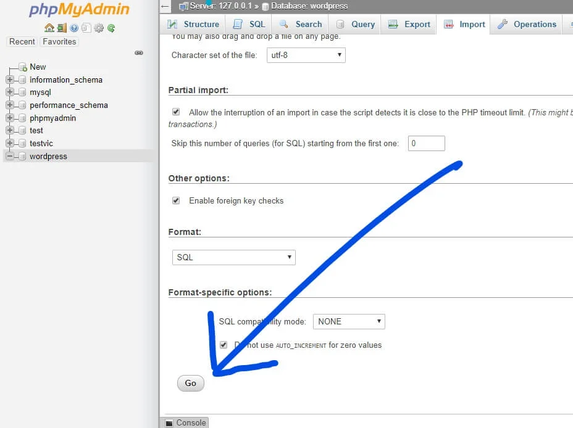This screenshot has height=428, width=573.
Task: Click the phpmyadmin database icon
Action: [22, 118]
